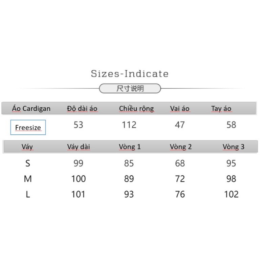Click the Vòng 3 column header
The image size is (265, 265).
[233, 147]
